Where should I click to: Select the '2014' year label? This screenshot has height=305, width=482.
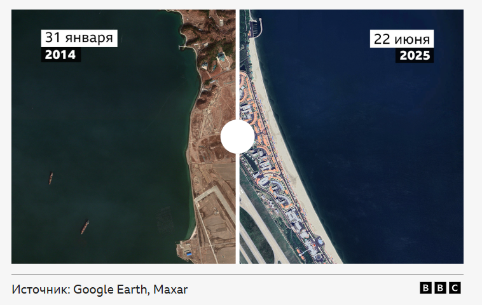click(61, 55)
